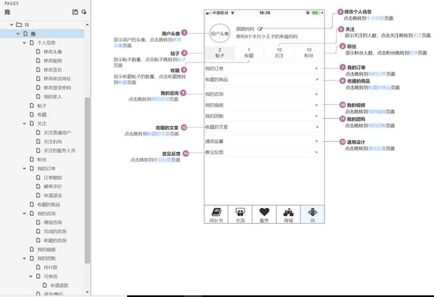Click the 我的订单 row arrow in mockup
This screenshot has width=434, height=297.
click(316, 69)
